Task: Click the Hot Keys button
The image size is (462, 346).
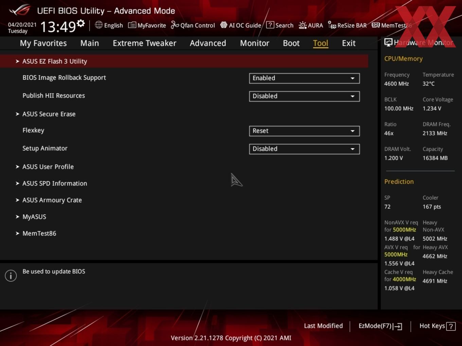Action: click(437, 326)
